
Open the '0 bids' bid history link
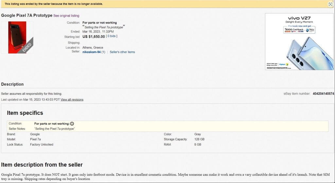point(112,36)
